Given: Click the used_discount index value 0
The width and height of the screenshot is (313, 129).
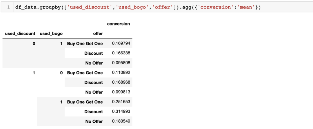Looking at the screenshot, I should coord(34,44).
